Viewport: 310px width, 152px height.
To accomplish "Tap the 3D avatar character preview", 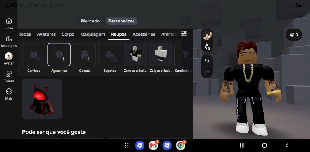I will 251,88.
